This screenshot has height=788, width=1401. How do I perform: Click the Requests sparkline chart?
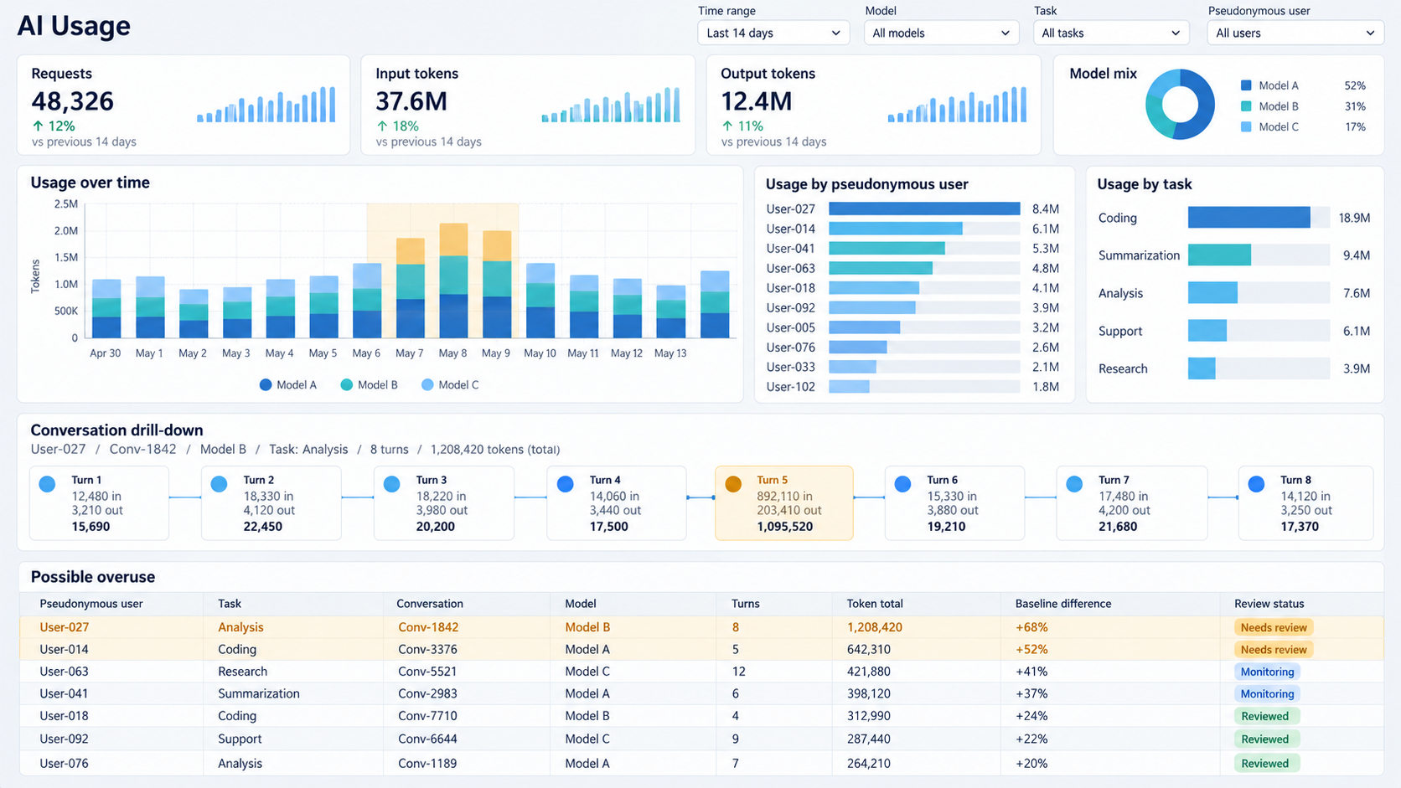point(266,105)
